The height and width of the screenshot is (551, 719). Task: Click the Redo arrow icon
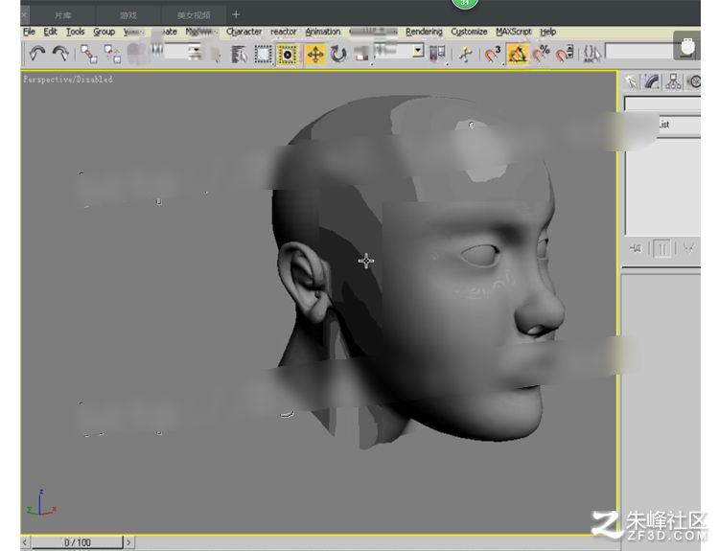tap(60, 54)
